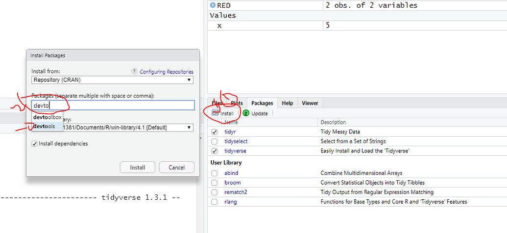Viewport: 507px width, 233px height.
Task: Check the abind package checkbox
Action: tap(215, 173)
